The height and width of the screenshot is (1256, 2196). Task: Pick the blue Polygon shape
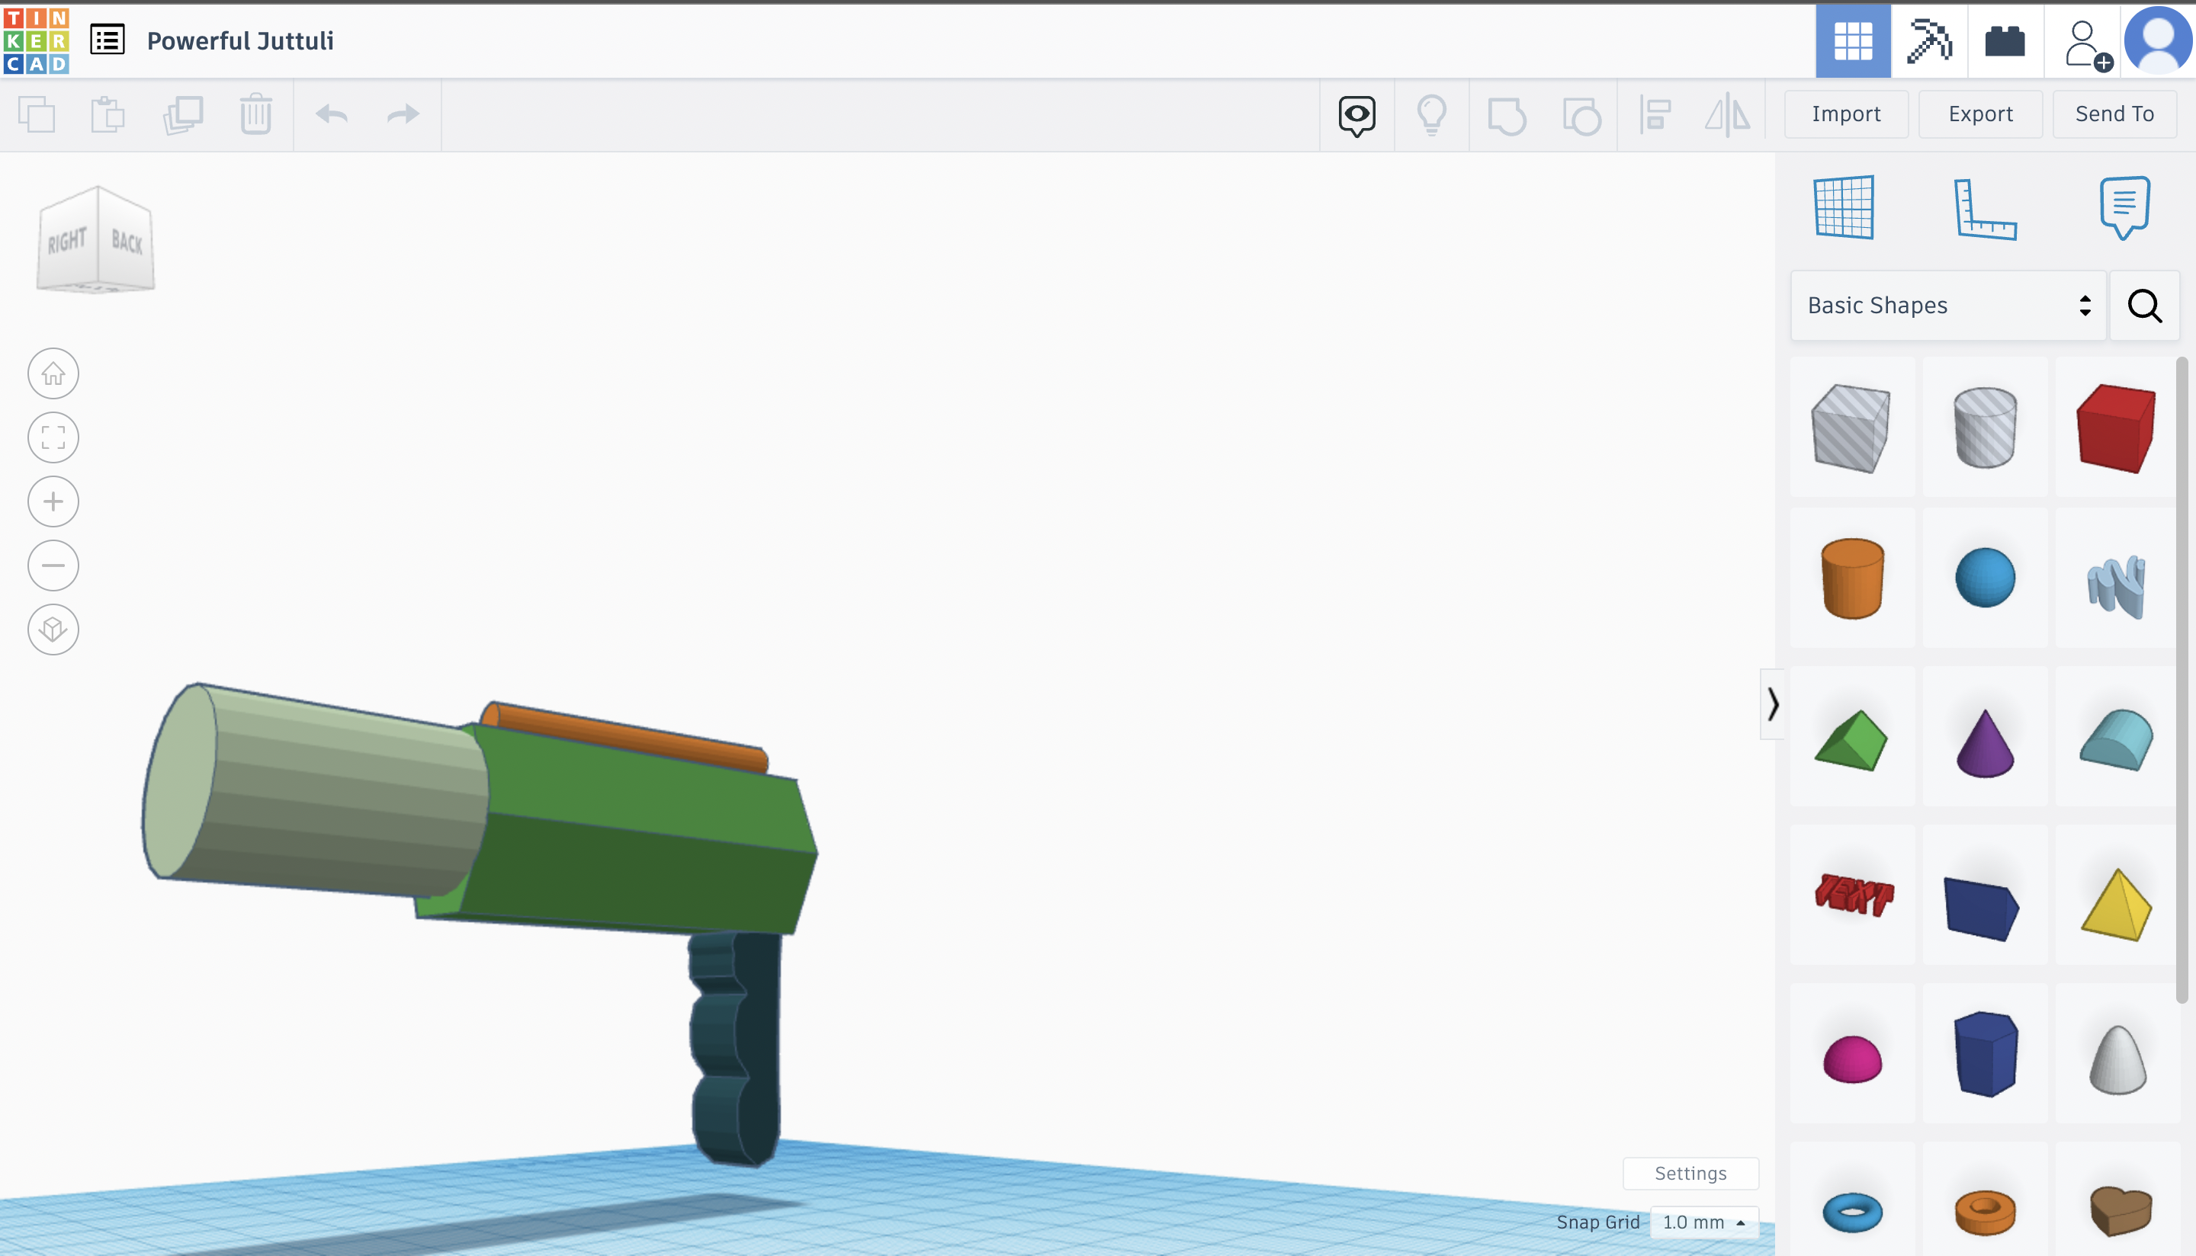click(x=1984, y=1054)
